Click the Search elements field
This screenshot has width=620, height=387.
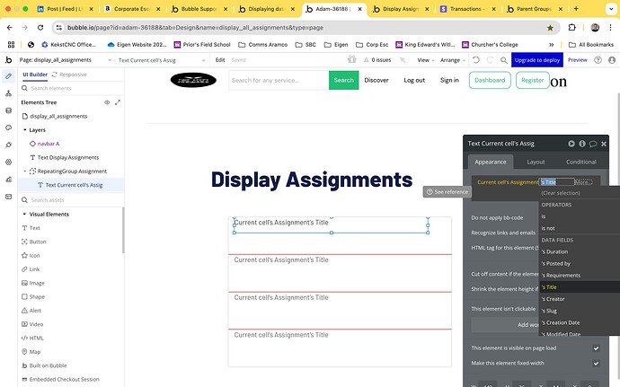[71, 88]
